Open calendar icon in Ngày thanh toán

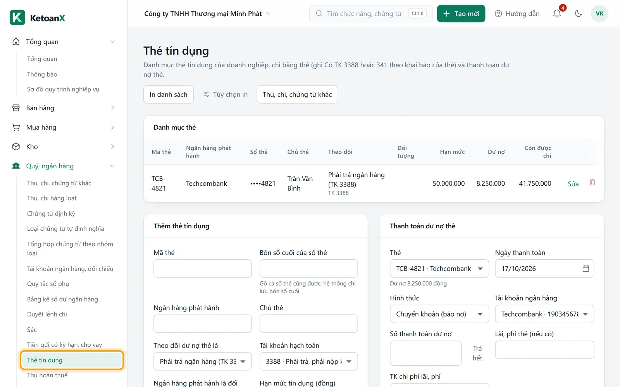[x=586, y=269]
